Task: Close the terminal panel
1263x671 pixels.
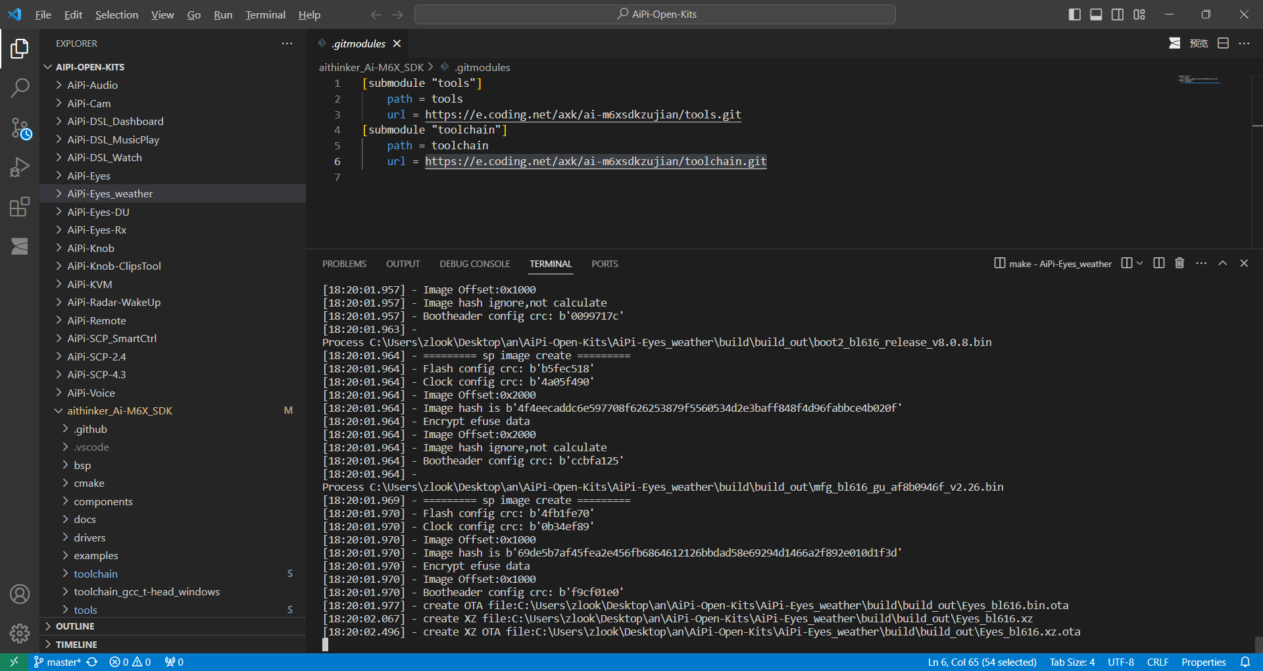Action: click(1244, 263)
